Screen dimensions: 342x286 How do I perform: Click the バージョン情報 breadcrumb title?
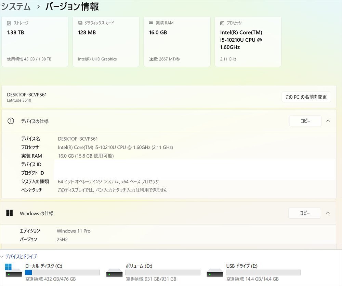point(72,6)
